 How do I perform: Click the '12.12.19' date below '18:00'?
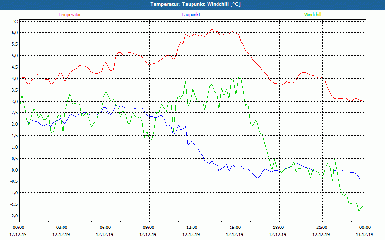[x=278, y=234]
